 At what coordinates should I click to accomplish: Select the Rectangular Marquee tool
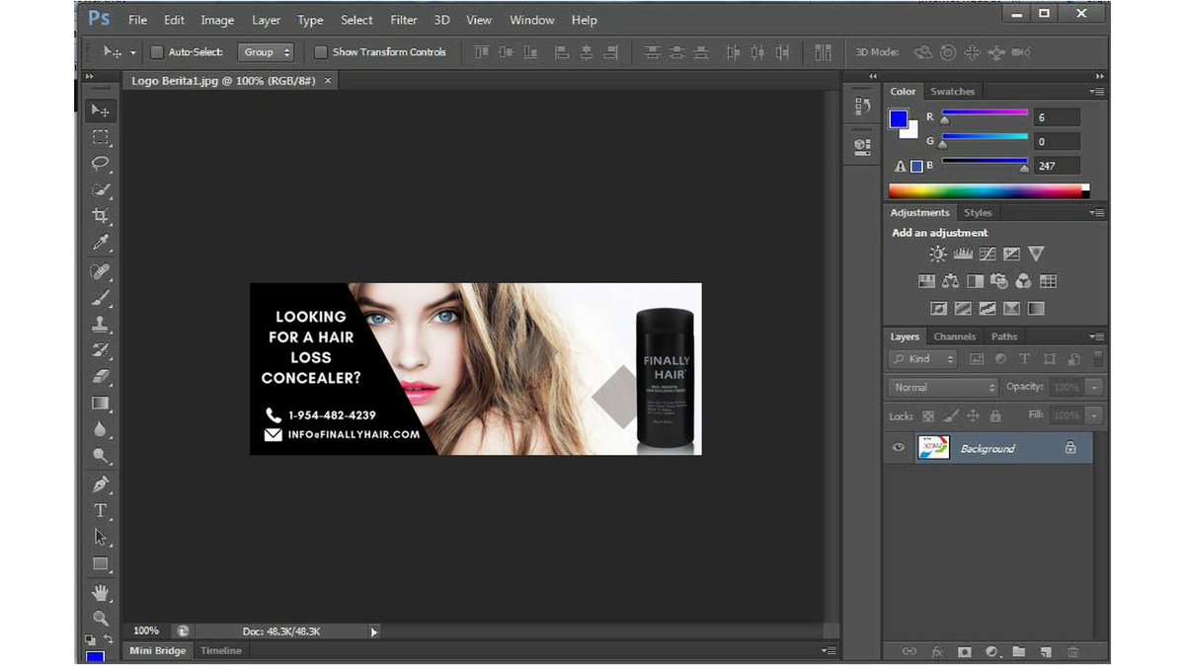101,137
